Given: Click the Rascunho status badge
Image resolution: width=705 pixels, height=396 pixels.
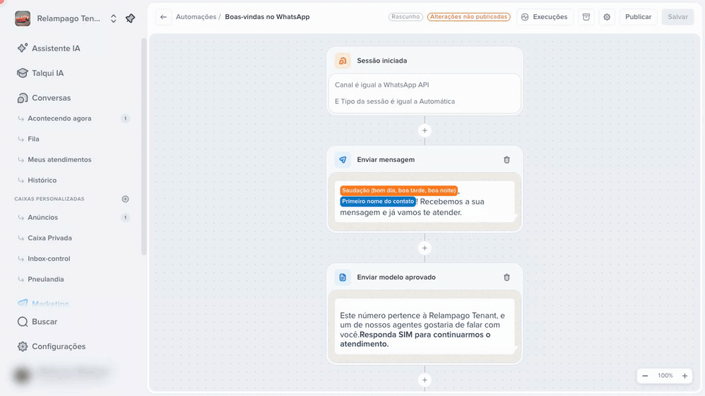Looking at the screenshot, I should (405, 17).
